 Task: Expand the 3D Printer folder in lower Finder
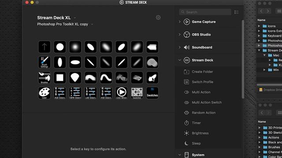260,128
